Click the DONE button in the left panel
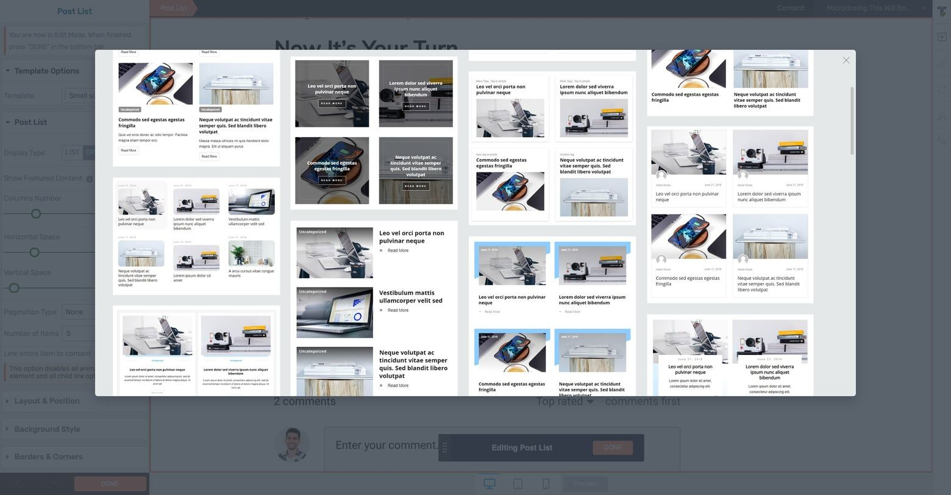This screenshot has width=951, height=495. click(110, 484)
